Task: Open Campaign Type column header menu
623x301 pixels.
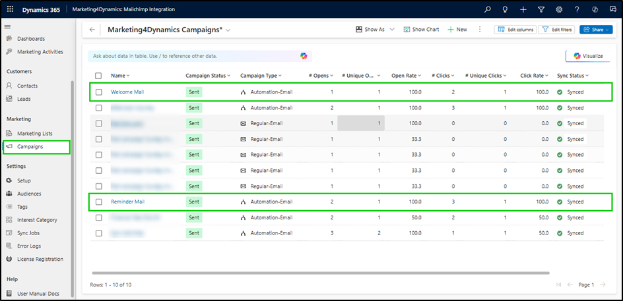Action: click(x=261, y=76)
